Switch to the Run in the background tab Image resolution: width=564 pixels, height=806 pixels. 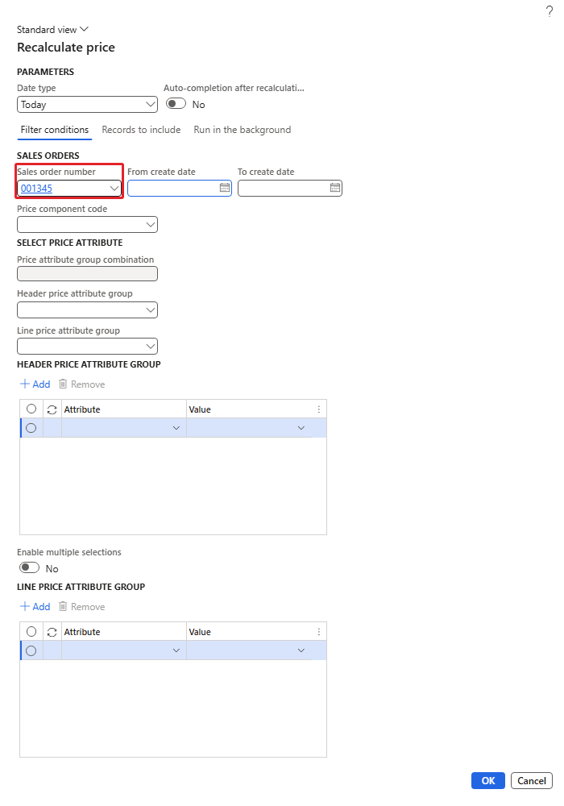(x=242, y=130)
